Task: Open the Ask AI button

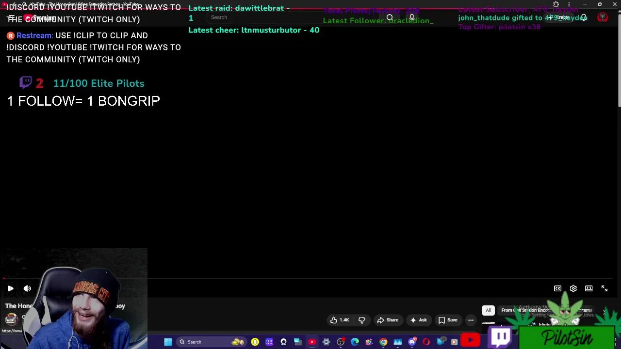Action: (x=419, y=320)
